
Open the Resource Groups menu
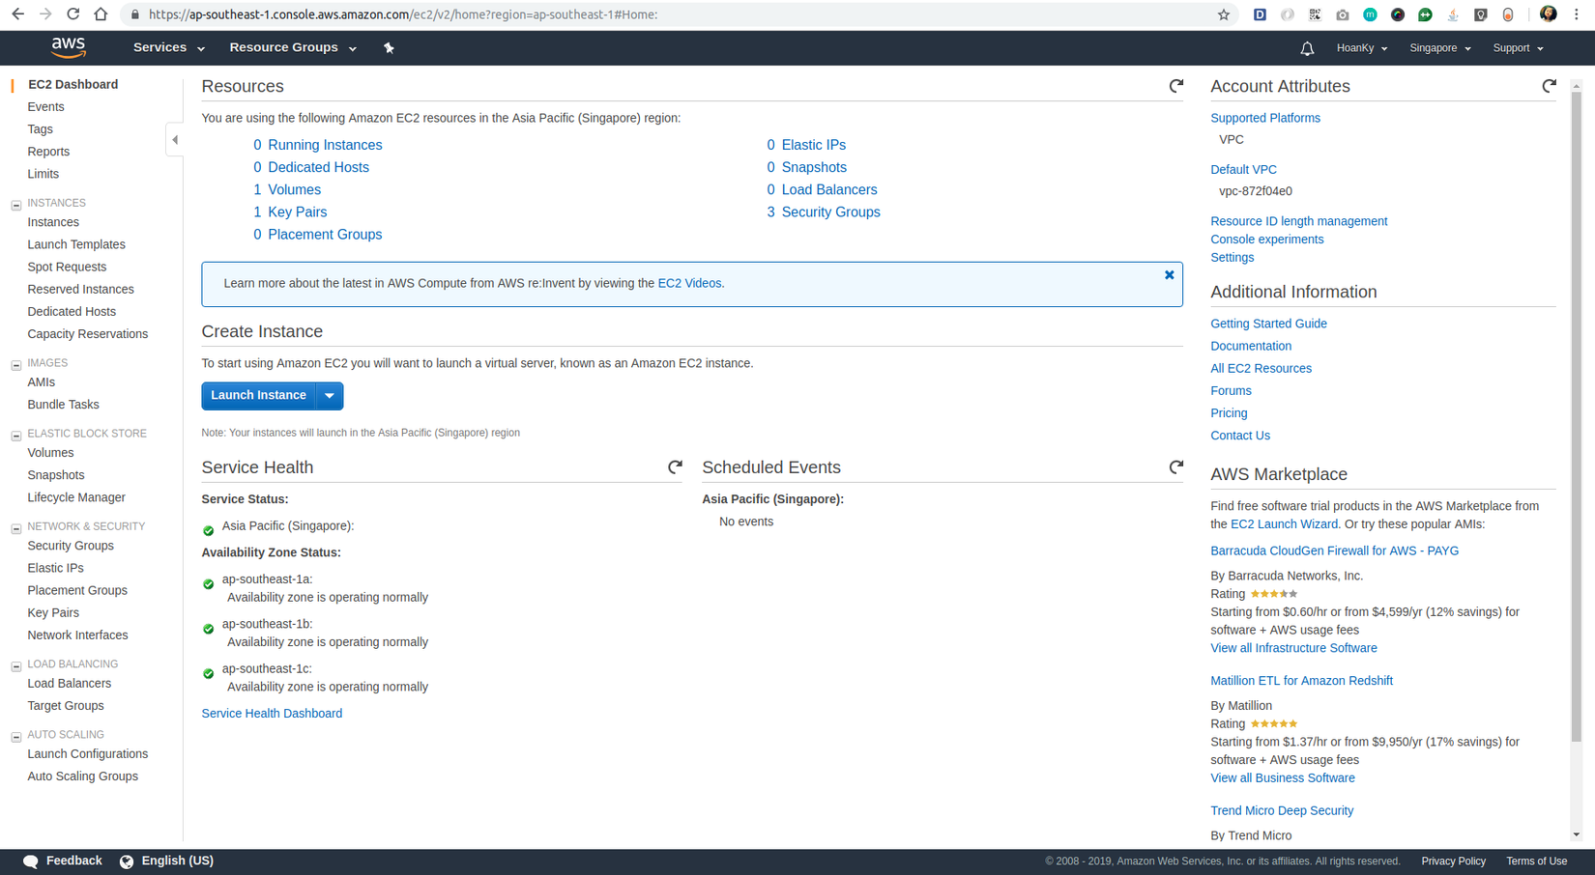coord(292,47)
